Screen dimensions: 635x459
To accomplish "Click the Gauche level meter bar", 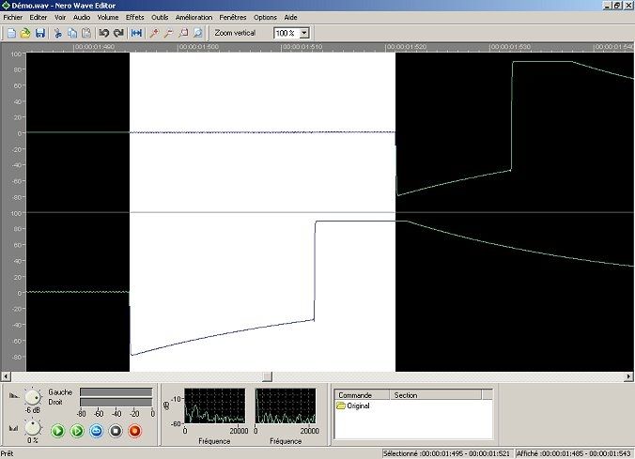I will point(116,392).
